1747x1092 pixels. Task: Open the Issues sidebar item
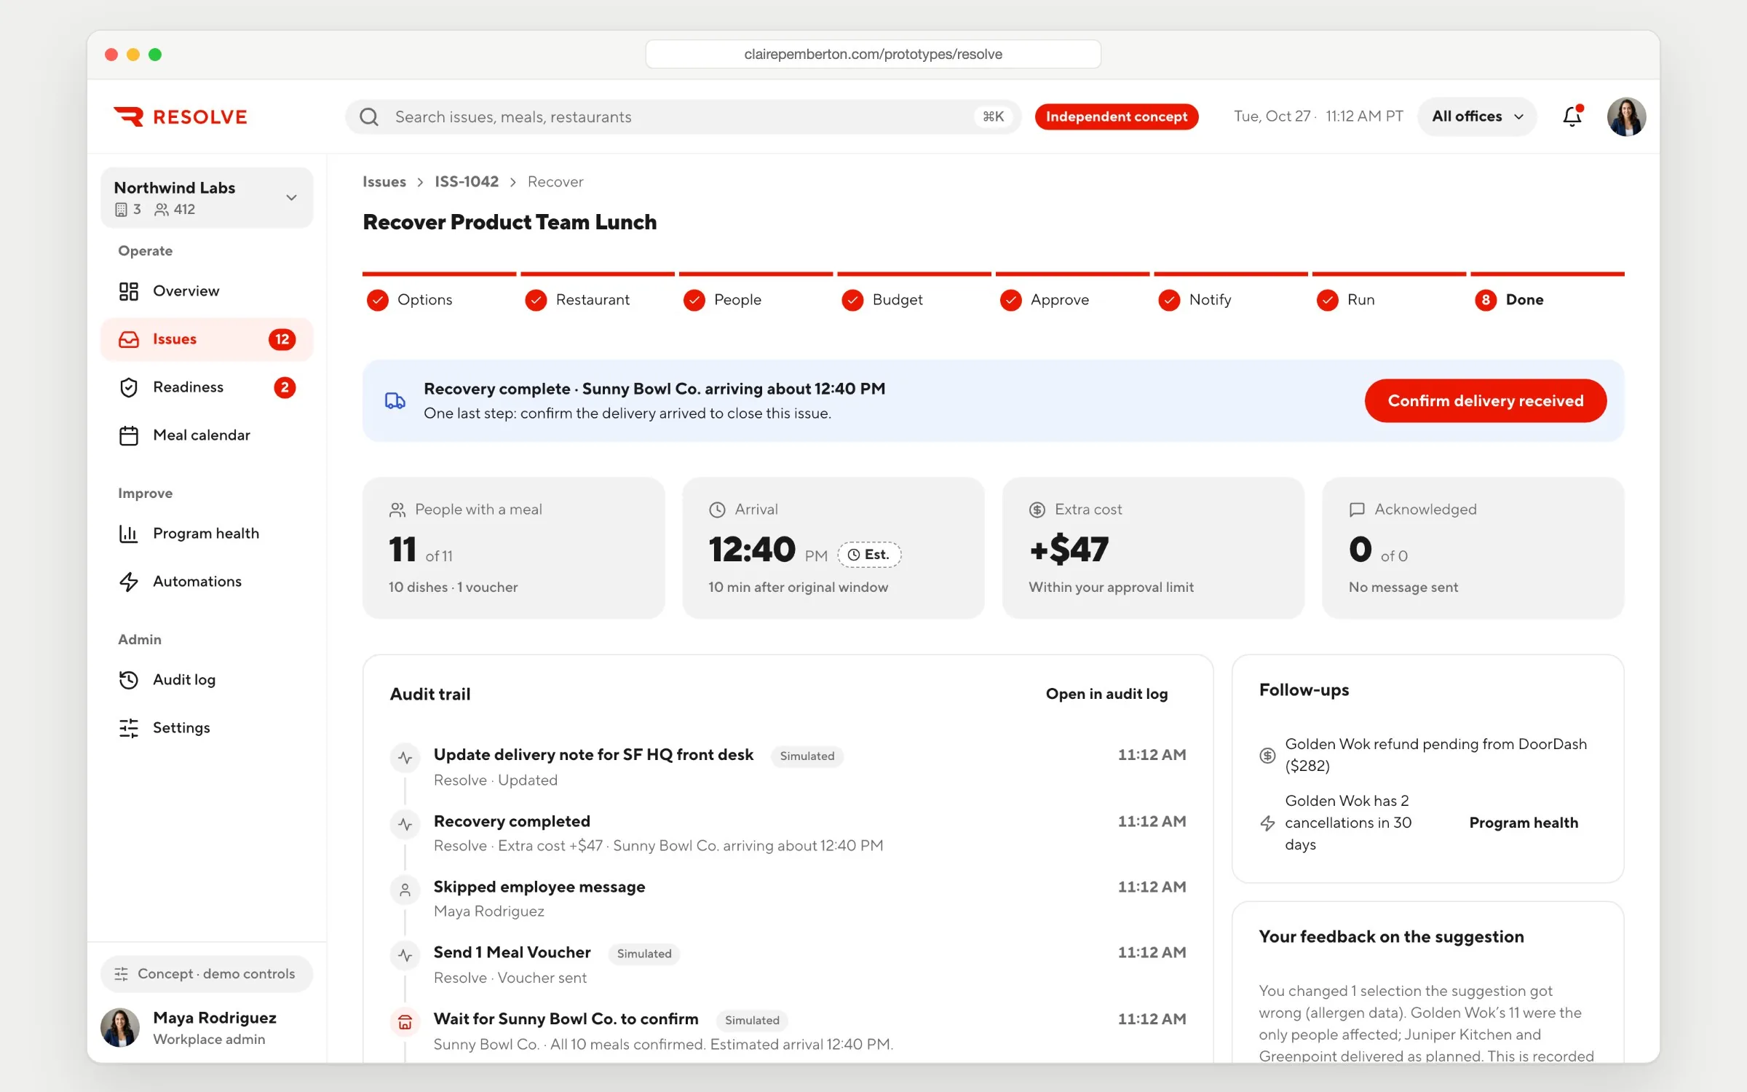(x=207, y=339)
